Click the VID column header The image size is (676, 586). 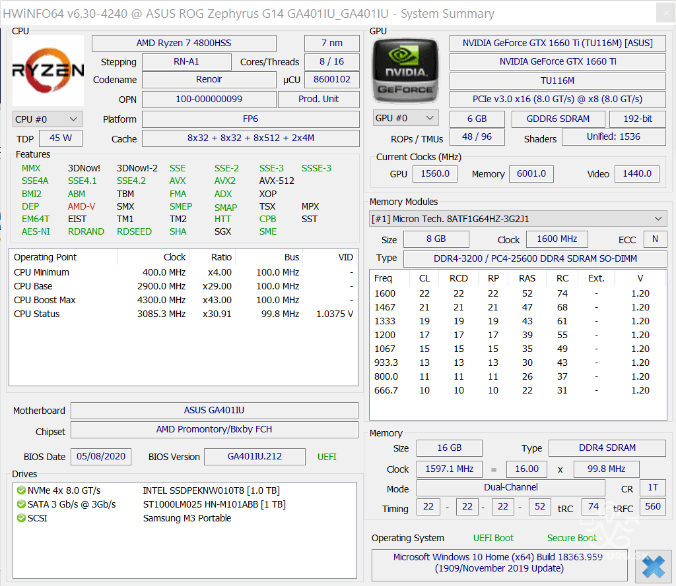click(330, 257)
